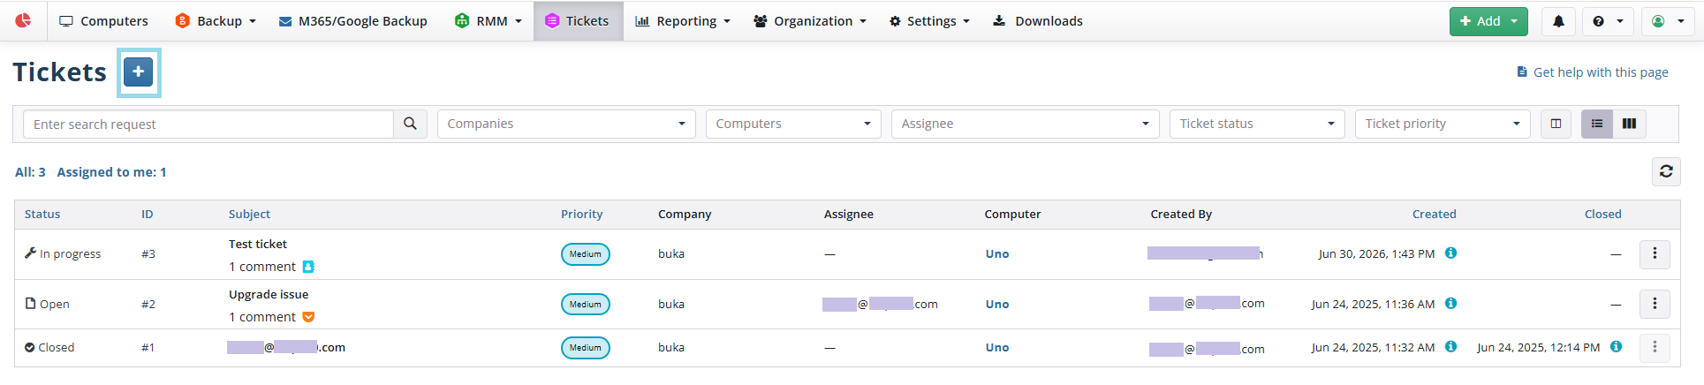This screenshot has height=385, width=1704.
Task: Open the Assignee filter dropdown
Action: [1025, 124]
